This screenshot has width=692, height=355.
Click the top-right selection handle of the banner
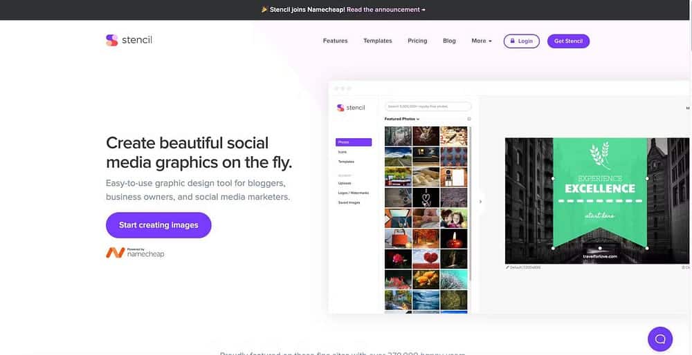pyautogui.click(x=647, y=178)
